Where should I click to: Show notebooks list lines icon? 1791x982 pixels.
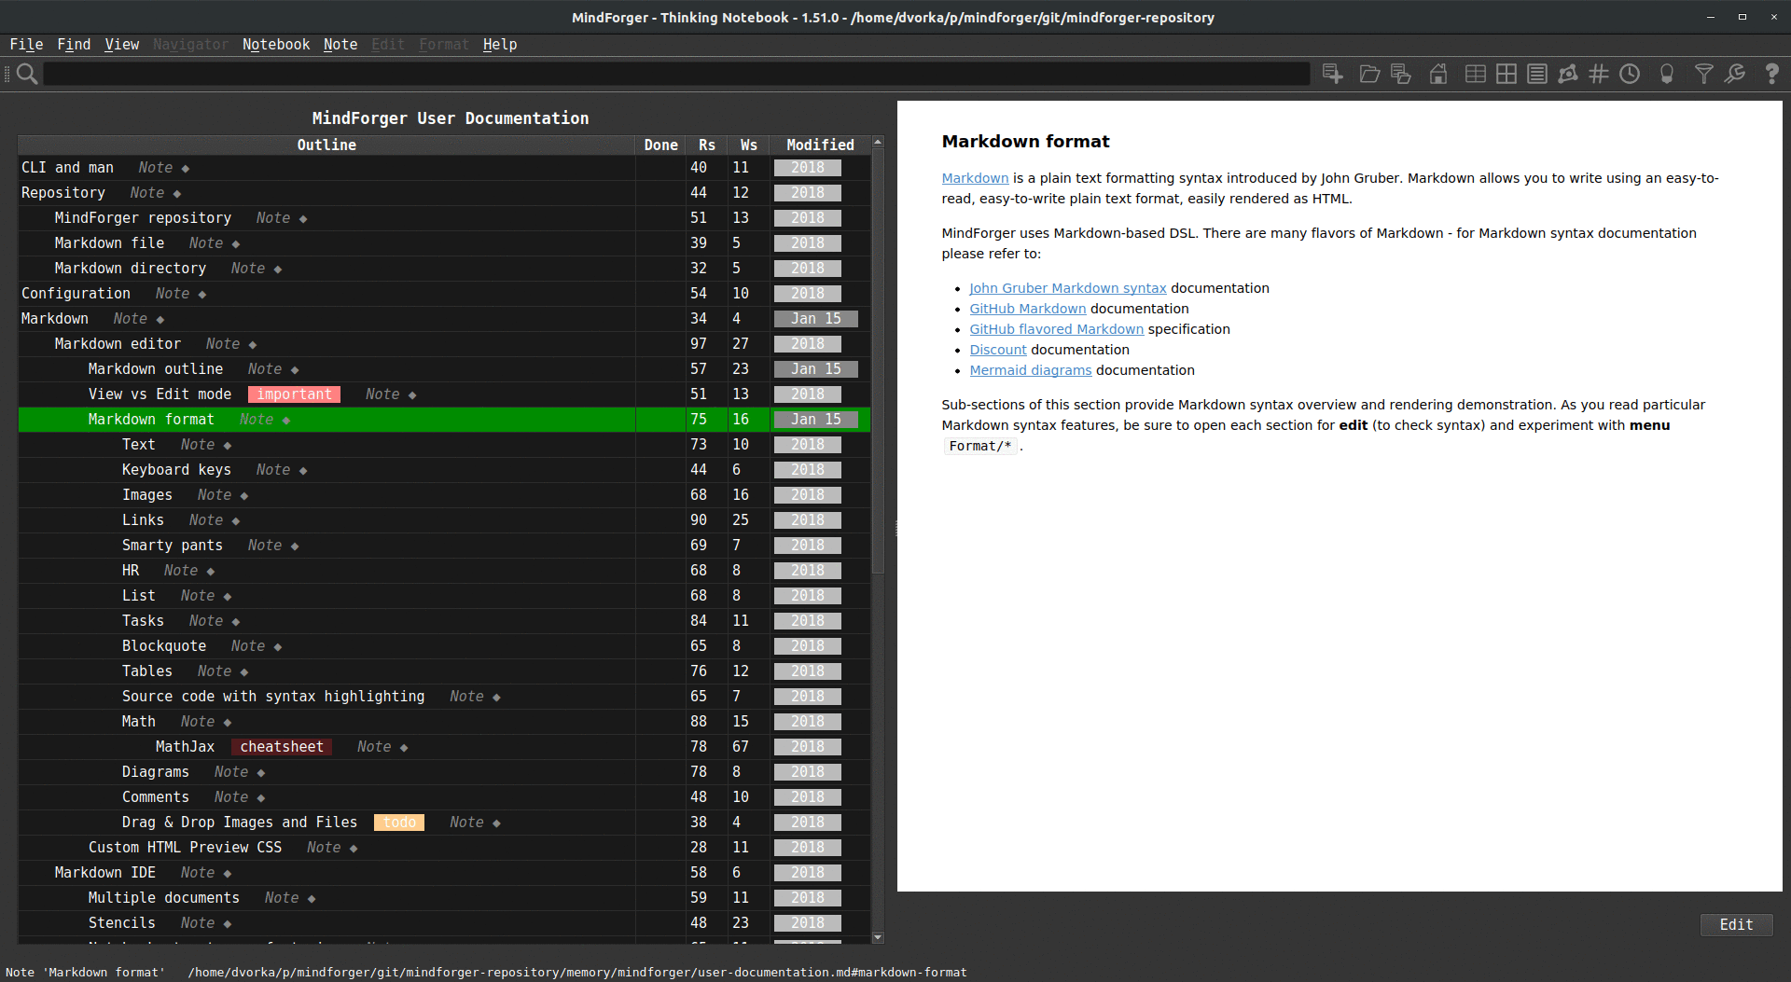[x=1536, y=74]
